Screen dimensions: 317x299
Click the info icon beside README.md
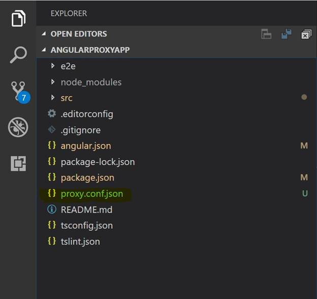(52, 209)
